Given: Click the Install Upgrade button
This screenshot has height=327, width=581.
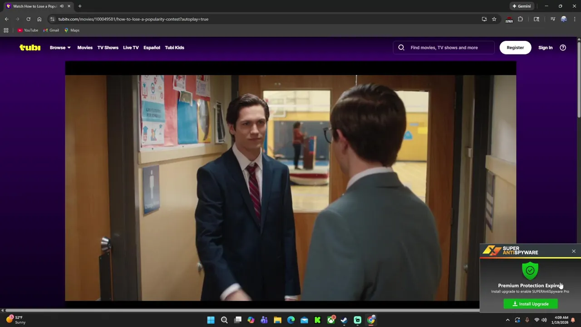Looking at the screenshot, I should (531, 304).
